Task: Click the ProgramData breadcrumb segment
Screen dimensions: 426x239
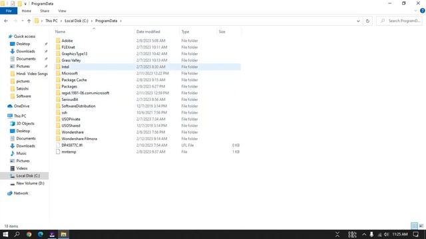Action: 106,21
